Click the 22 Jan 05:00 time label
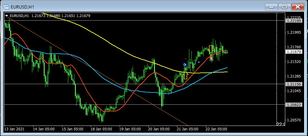The width and height of the screenshot is (308, 136). [216, 129]
